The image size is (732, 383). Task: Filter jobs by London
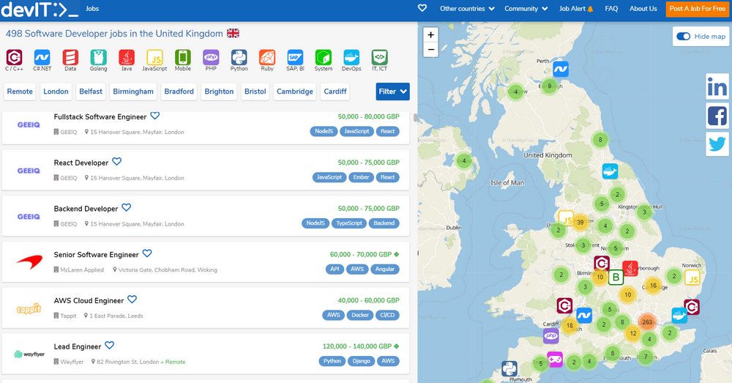56,92
